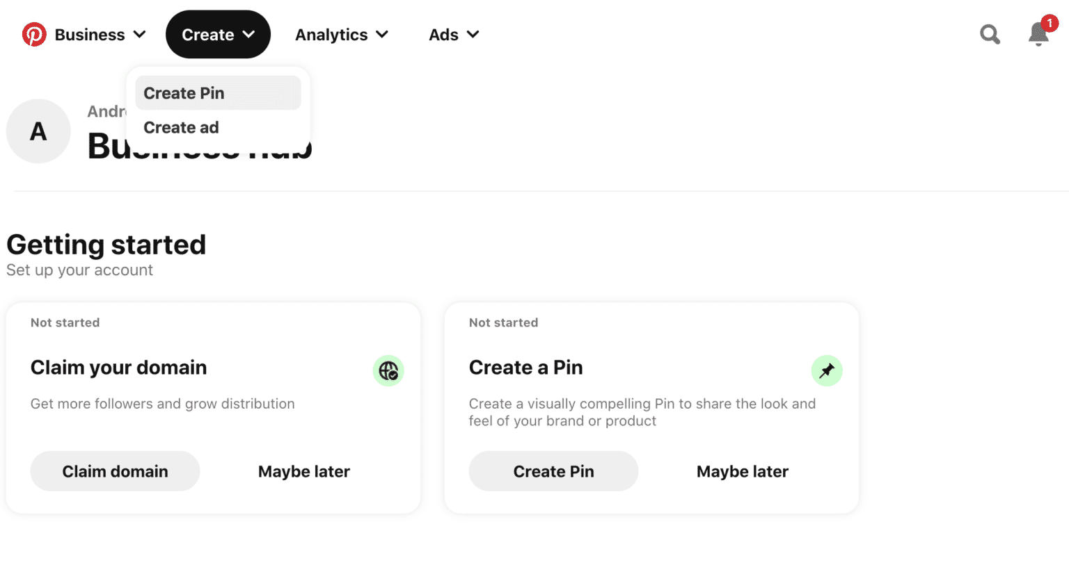
Task: Select the Claim your domain card
Action: [214, 407]
